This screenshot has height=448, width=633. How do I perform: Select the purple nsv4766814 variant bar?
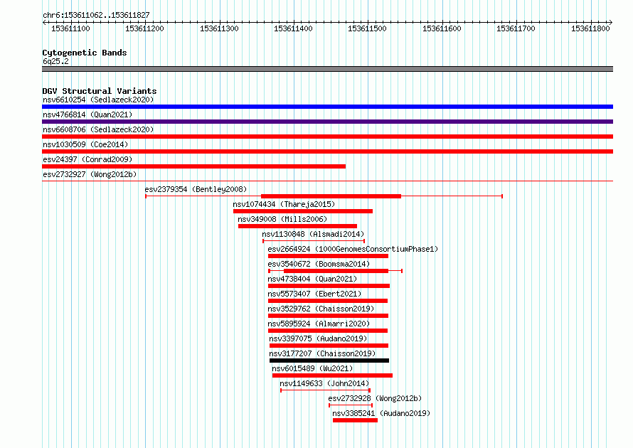(x=327, y=122)
